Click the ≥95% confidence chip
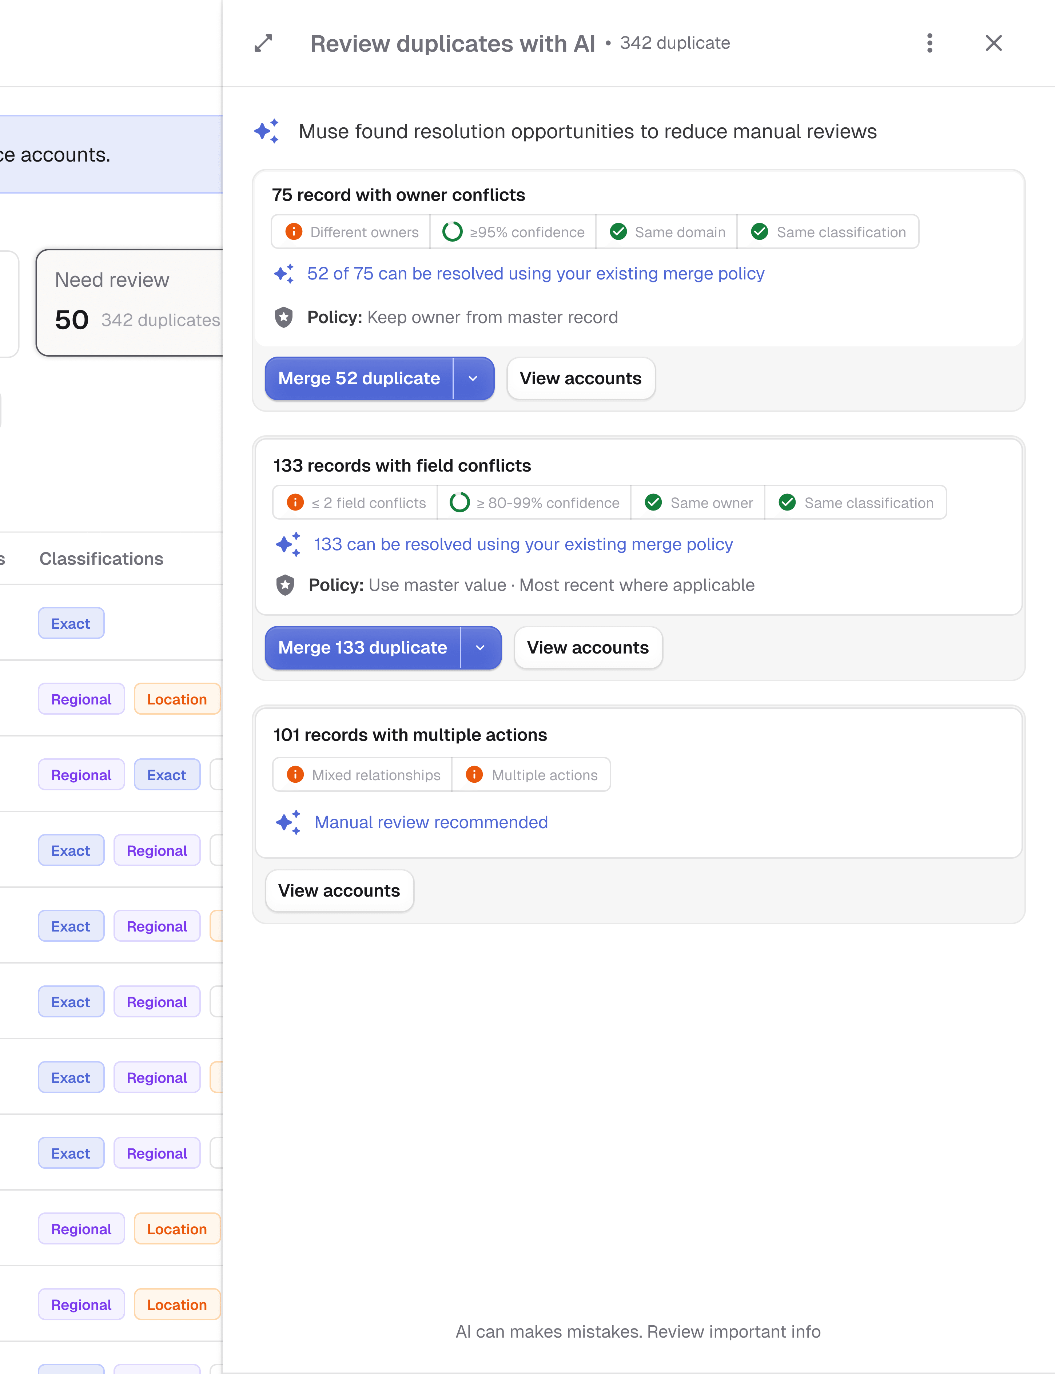1055x1374 pixels. pos(513,232)
